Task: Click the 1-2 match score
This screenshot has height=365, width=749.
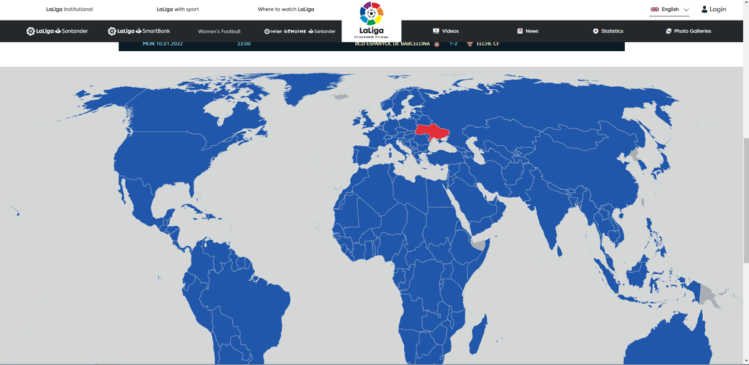Action: click(453, 44)
